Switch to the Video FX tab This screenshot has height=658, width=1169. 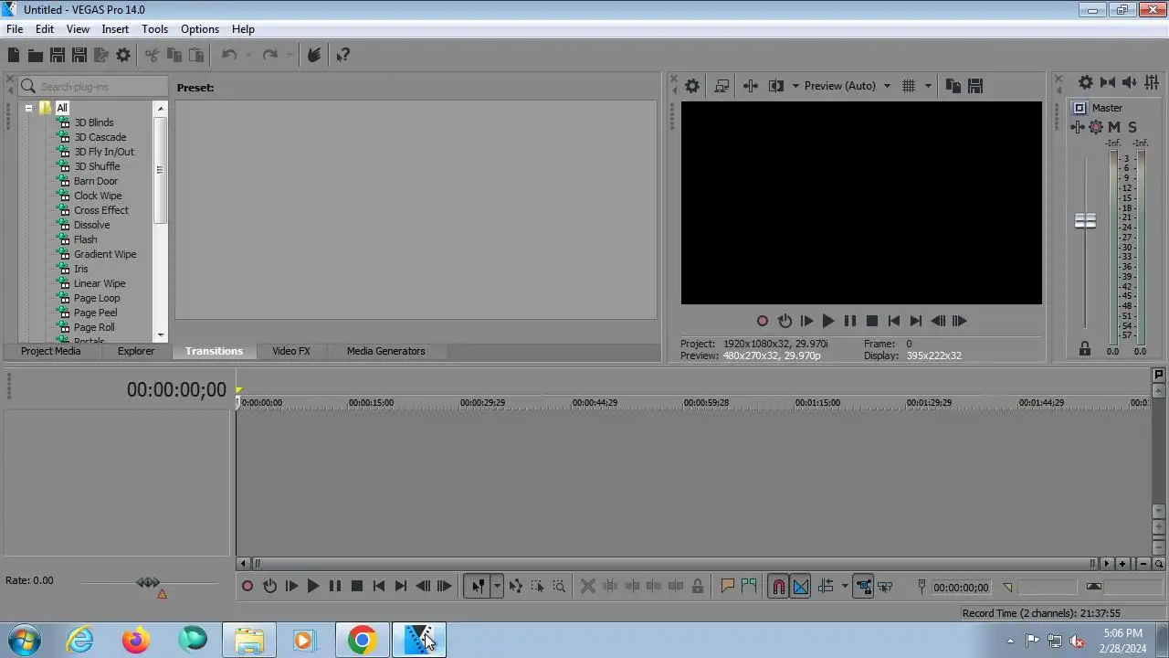291,351
